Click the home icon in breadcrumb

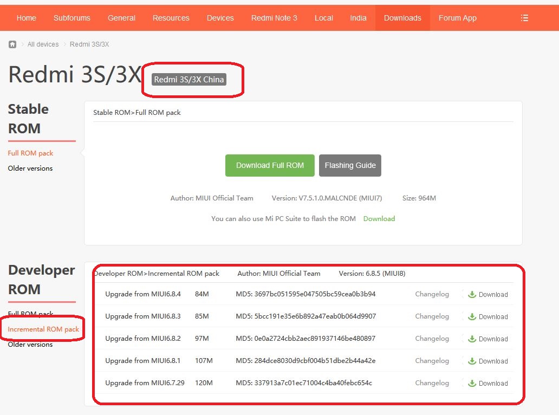pos(12,44)
